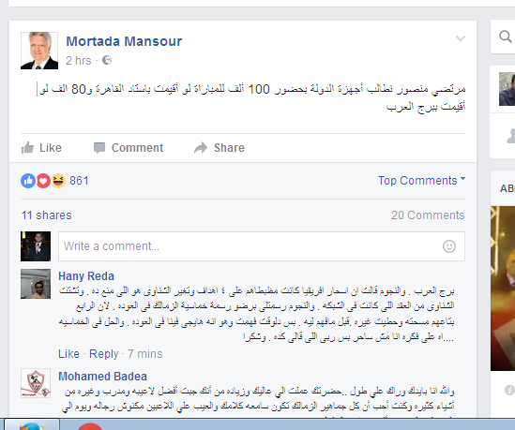Click the Haha laughing reaction icon
515x430 pixels.
[x=58, y=181]
